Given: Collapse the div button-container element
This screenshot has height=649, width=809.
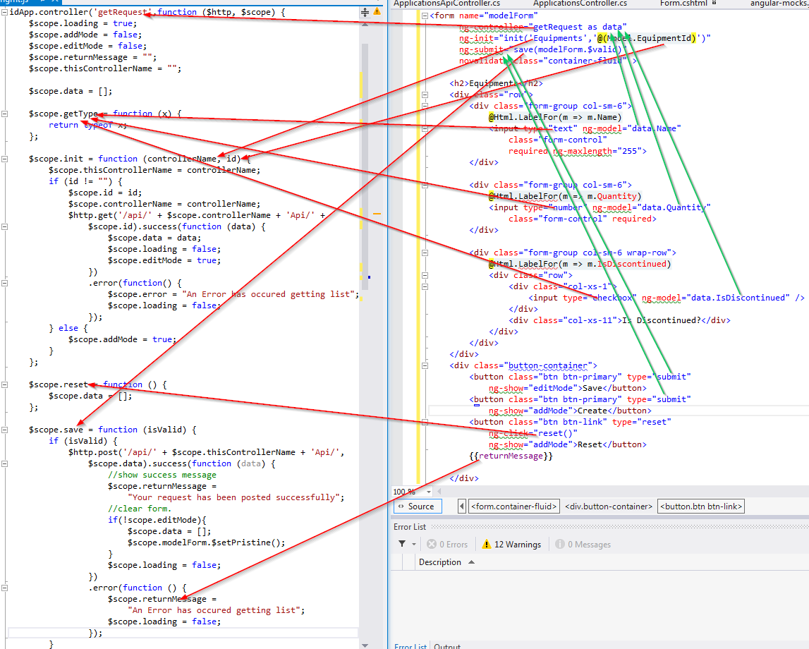Looking at the screenshot, I should click(425, 365).
